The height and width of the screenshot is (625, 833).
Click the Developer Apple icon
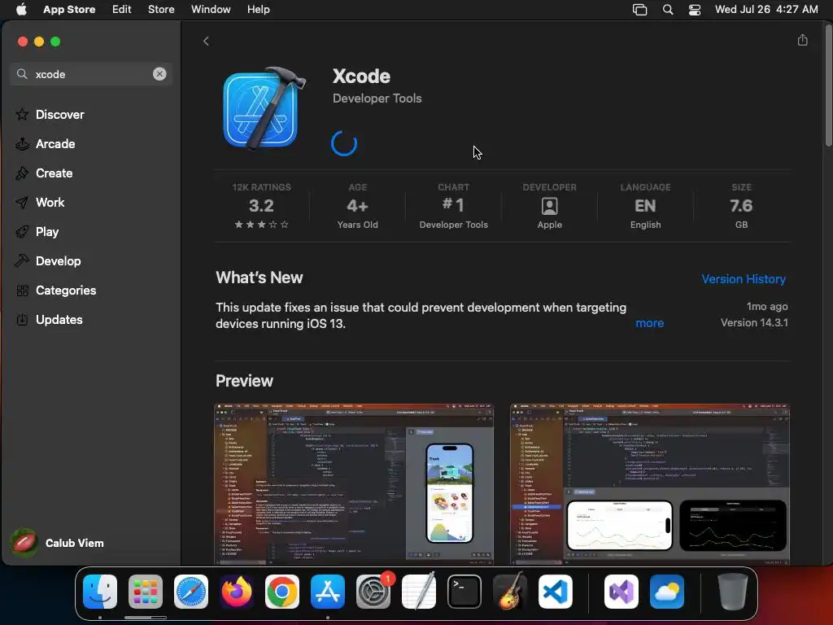point(549,206)
